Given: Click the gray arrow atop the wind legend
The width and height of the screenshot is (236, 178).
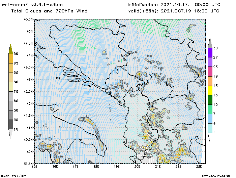Looking at the screenshot, I should pos(210,43).
